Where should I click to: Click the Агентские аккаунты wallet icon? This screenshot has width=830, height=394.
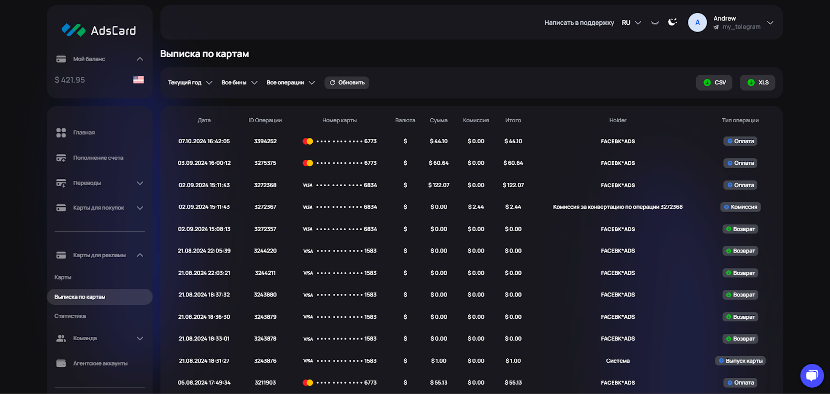point(61,363)
